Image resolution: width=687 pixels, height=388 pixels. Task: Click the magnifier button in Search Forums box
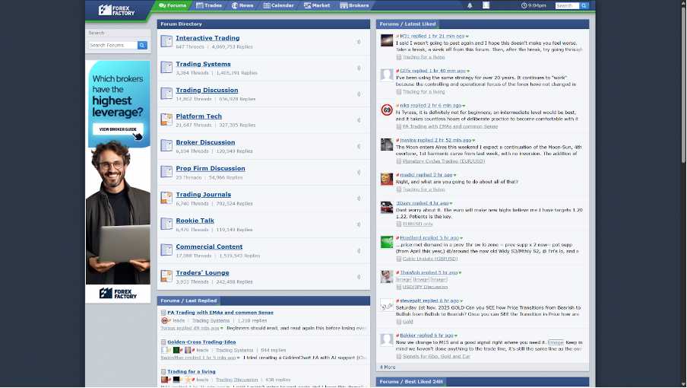point(142,46)
